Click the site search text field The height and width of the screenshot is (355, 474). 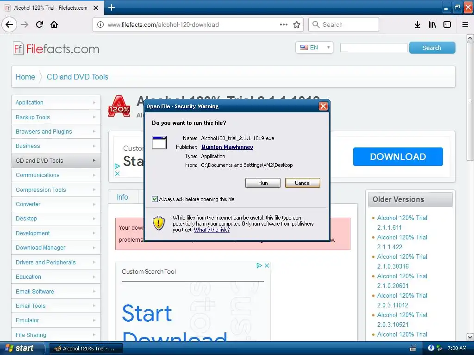(374, 48)
